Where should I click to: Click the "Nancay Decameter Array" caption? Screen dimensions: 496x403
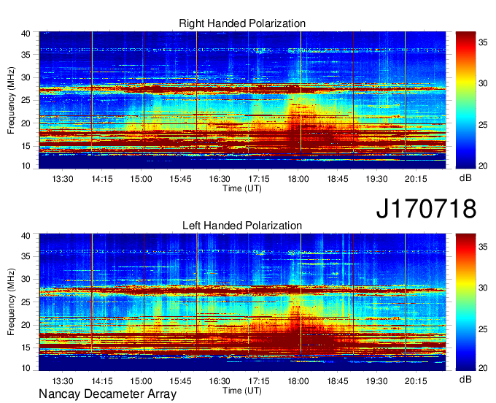(x=107, y=394)
